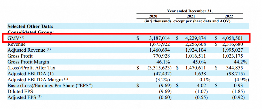
Task: Select the 2021 GMV value 4,229,874
Action: tap(195, 38)
